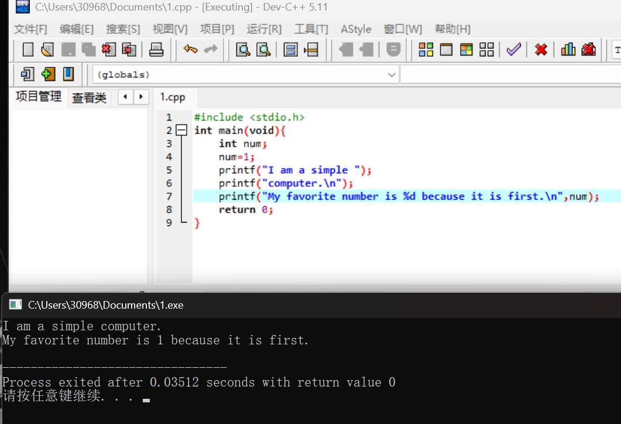This screenshot has height=424, width=621.
Task: Open the 项目[P] menu
Action: [217, 29]
